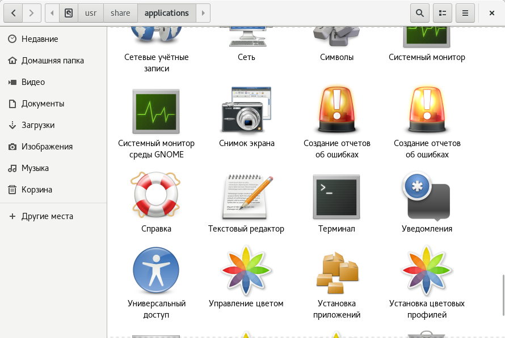Switch to list view using the view button
Screen dimensions: 505x338
(443, 13)
